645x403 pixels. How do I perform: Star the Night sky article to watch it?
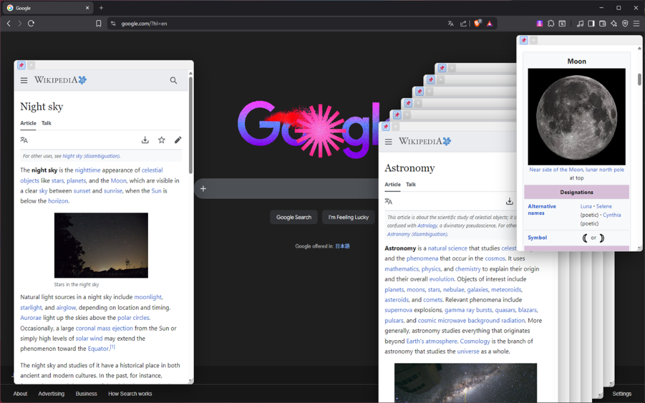(x=161, y=140)
